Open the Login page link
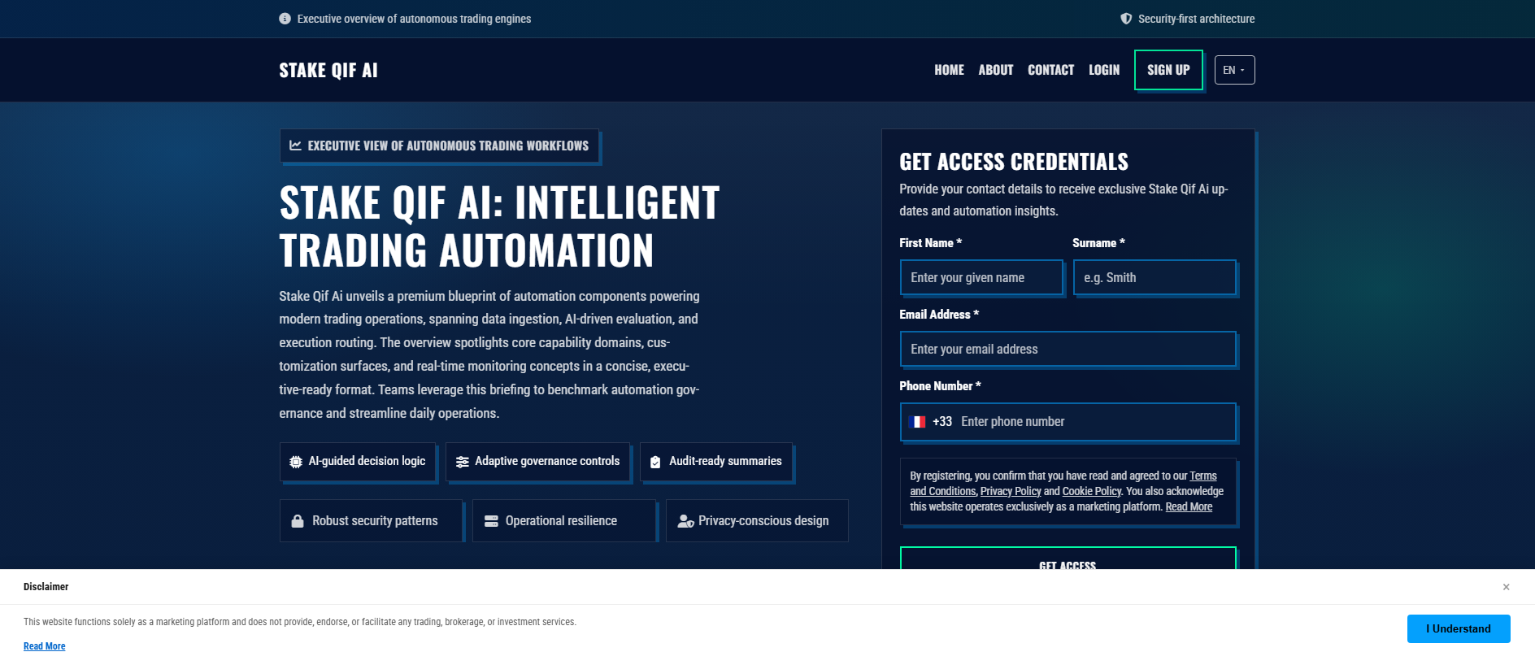1535x665 pixels. (1104, 70)
